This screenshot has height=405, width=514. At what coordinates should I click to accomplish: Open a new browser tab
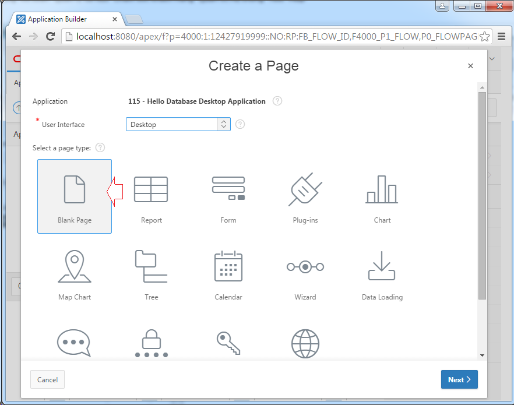pyautogui.click(x=134, y=20)
